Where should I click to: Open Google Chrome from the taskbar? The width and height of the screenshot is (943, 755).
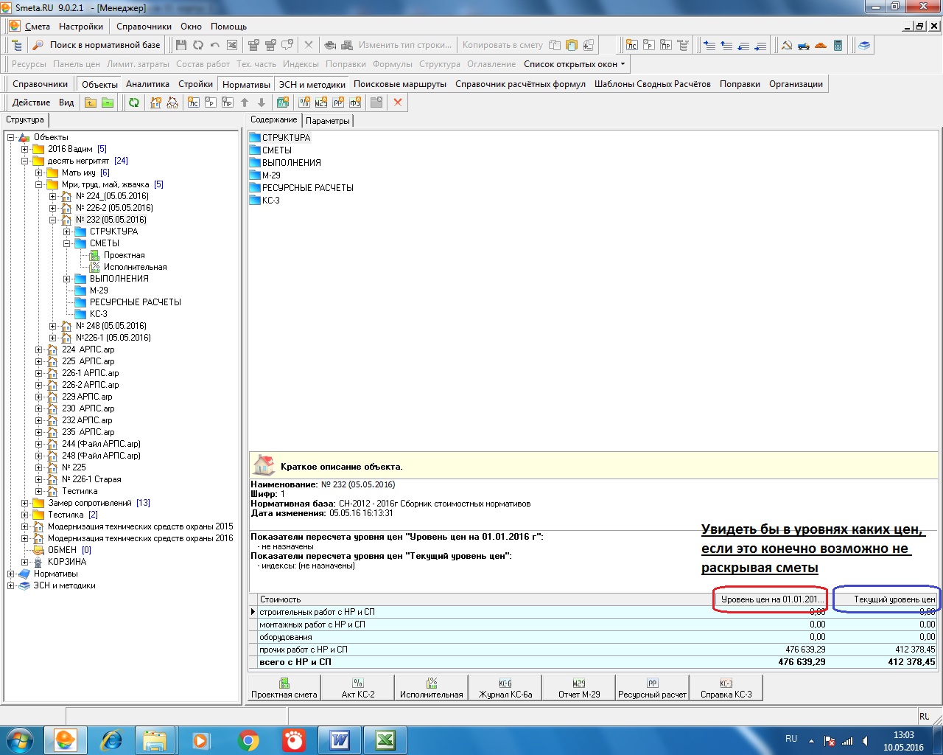tap(248, 740)
